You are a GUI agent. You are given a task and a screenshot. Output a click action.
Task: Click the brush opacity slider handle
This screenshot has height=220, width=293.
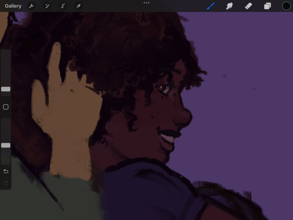pos(5,146)
